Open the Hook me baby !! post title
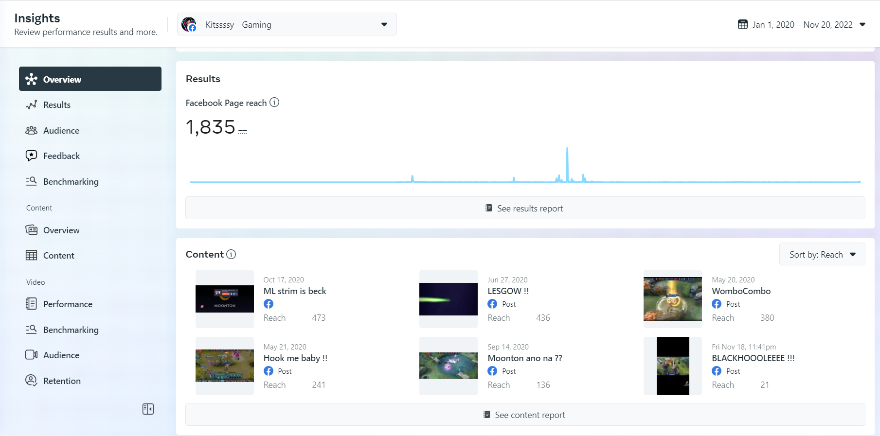 pos(296,358)
